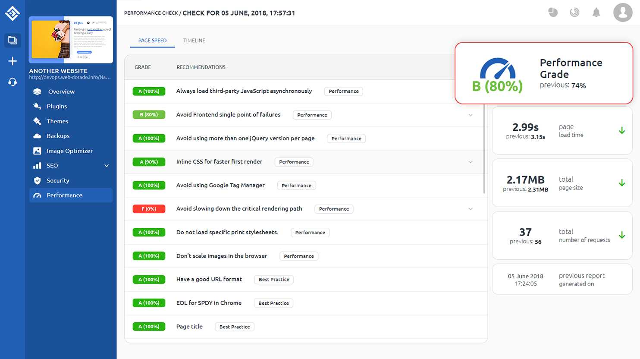The width and height of the screenshot is (640, 359).
Task: Go to Backups section
Action: coord(58,136)
